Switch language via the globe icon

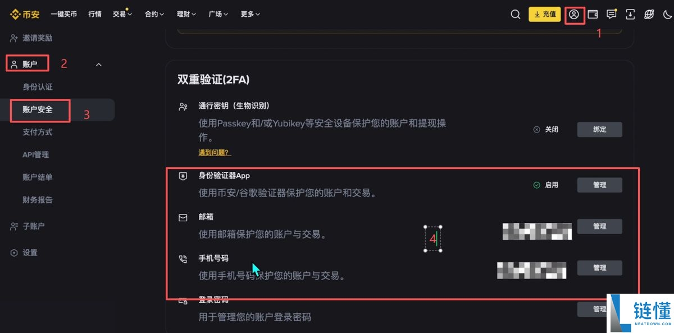tap(650, 15)
